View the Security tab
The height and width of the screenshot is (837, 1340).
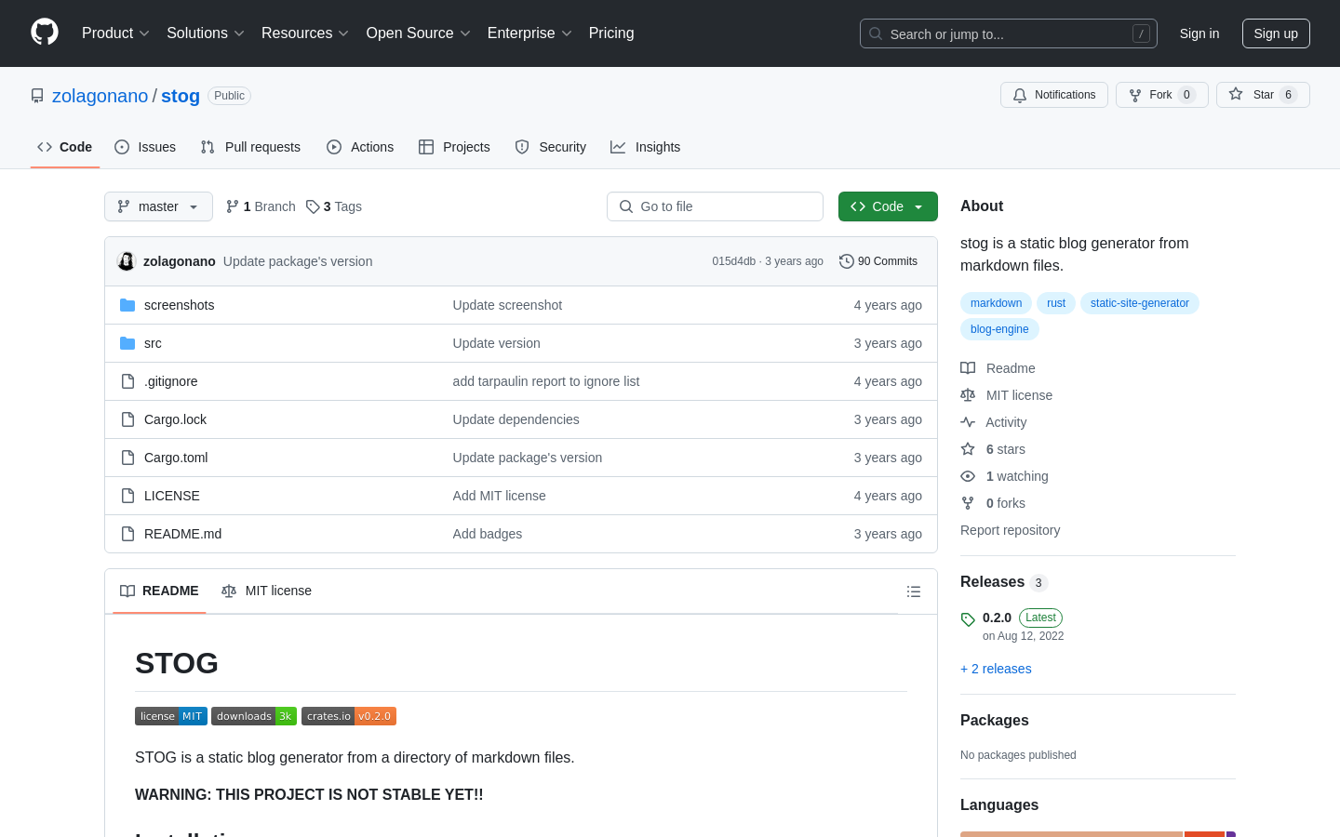pyautogui.click(x=551, y=147)
